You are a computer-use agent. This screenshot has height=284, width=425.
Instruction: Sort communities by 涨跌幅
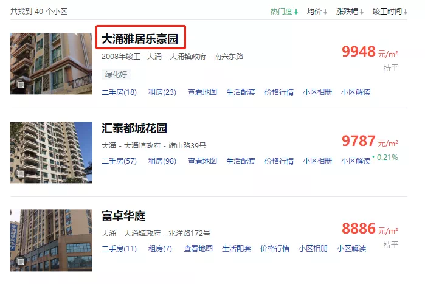point(350,12)
